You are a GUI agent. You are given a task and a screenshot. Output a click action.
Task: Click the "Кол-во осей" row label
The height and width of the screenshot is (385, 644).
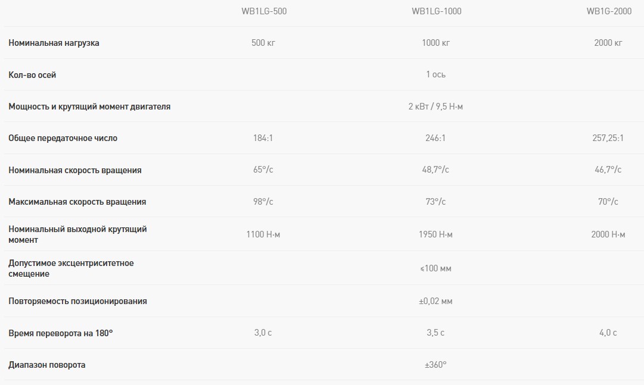[x=32, y=75]
